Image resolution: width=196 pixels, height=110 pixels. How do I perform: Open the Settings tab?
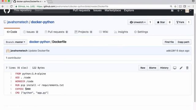pos(141,32)
